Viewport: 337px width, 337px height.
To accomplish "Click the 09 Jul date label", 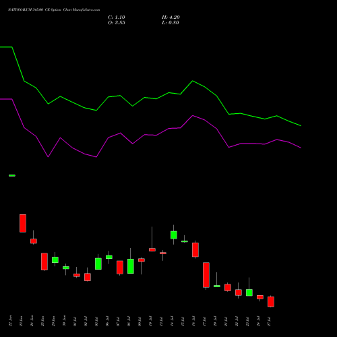I will [140, 321].
